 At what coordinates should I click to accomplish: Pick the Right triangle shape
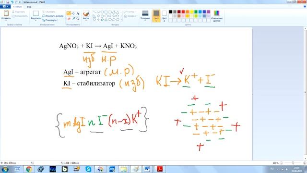coord(94,16)
